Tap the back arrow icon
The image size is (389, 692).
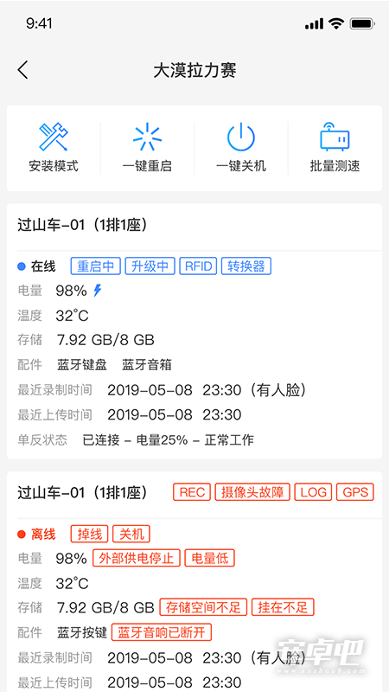click(23, 70)
